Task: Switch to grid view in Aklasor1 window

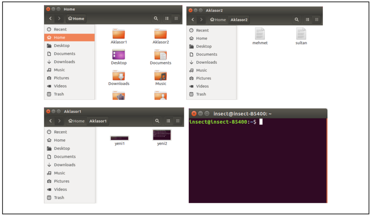Action: (x=178, y=121)
